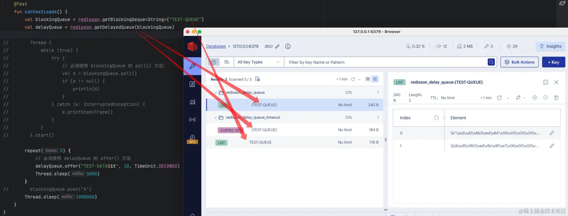Click the Bulk Actions button
This screenshot has height=216, width=568.
(x=520, y=62)
